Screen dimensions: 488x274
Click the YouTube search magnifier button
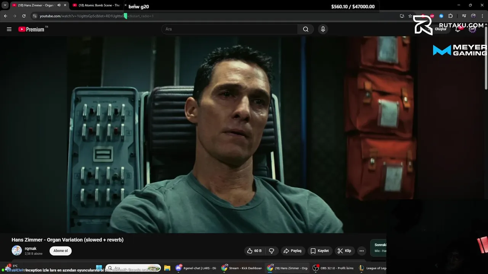306,29
